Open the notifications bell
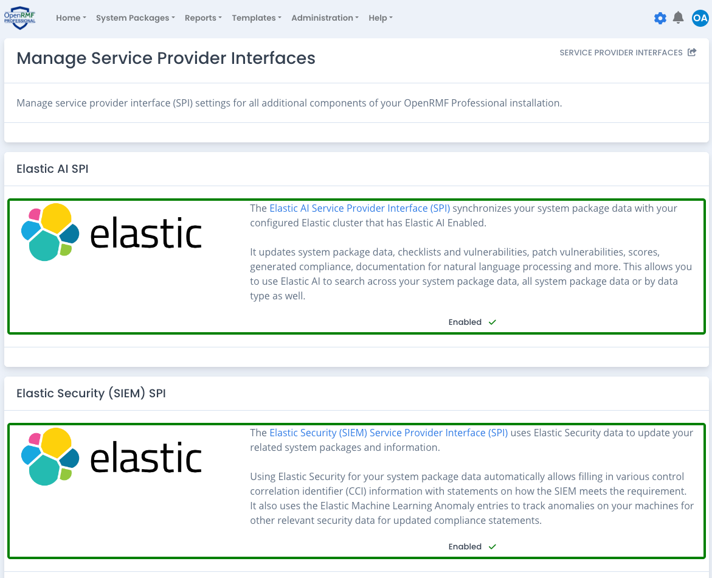 (x=678, y=18)
